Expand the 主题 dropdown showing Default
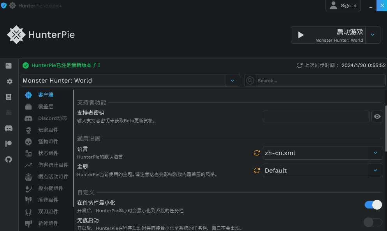Screen dimensions: 387x231 375,170
